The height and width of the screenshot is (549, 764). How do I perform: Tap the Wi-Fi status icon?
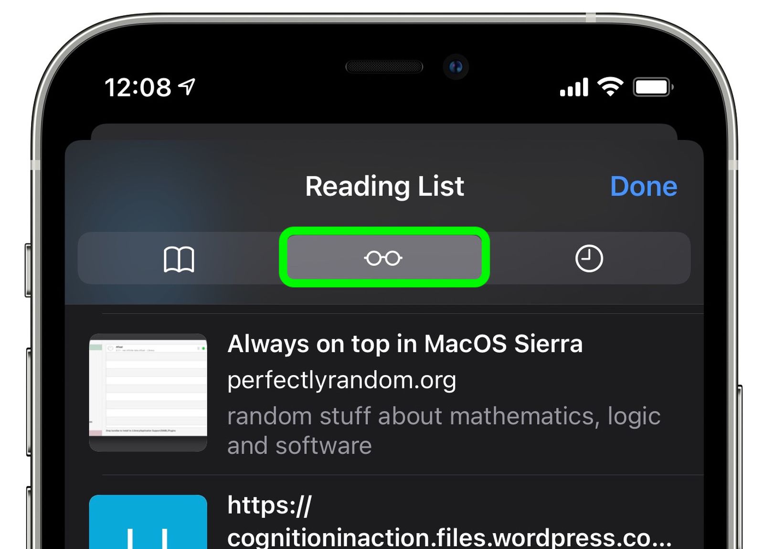[x=610, y=86]
